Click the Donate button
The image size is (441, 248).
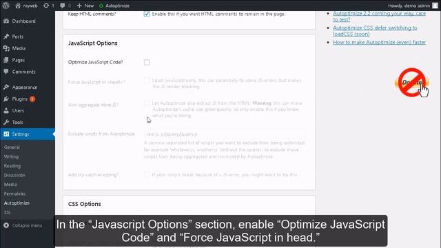[x=412, y=83]
